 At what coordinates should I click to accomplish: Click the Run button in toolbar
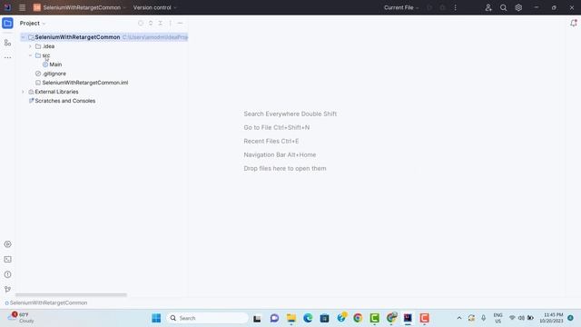coord(429,7)
